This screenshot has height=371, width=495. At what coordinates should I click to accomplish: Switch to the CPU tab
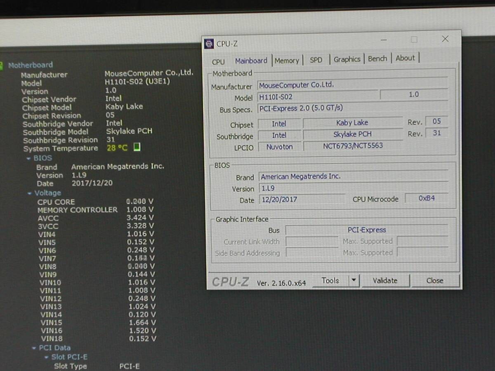tap(218, 62)
